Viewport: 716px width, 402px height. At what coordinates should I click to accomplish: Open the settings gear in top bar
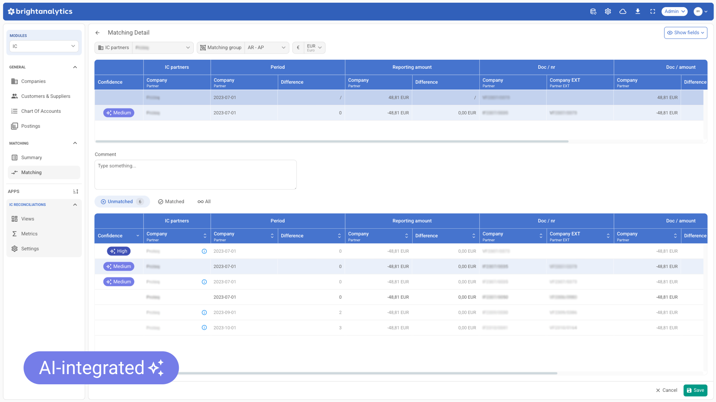[608, 11]
